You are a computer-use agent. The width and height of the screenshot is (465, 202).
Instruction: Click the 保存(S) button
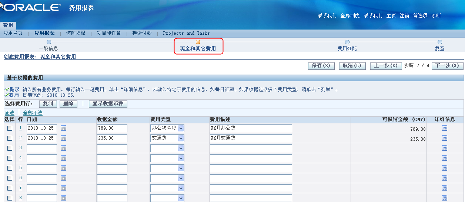click(x=321, y=66)
